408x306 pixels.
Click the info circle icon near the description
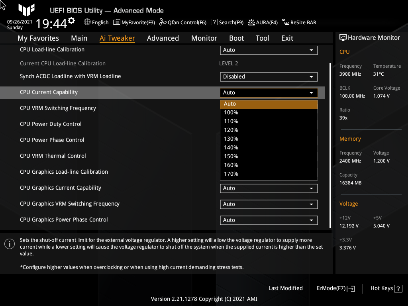pyautogui.click(x=9, y=243)
